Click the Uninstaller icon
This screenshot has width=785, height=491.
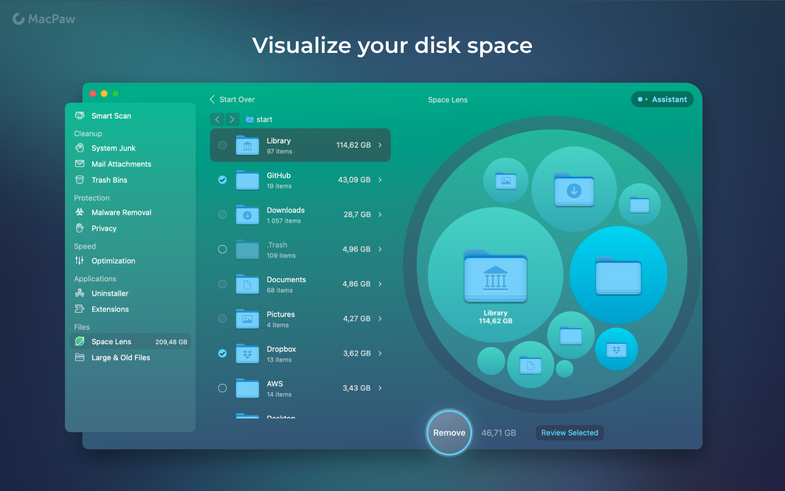(80, 293)
